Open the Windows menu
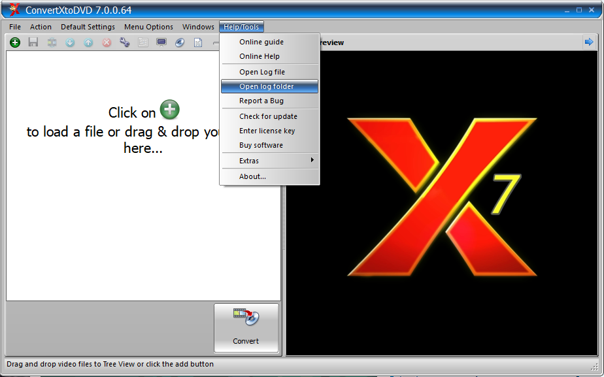Screen dimensions: 604x377 coord(198,27)
